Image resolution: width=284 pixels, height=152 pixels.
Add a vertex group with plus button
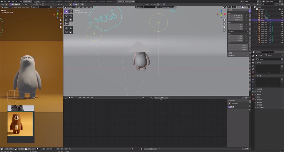point(282,66)
